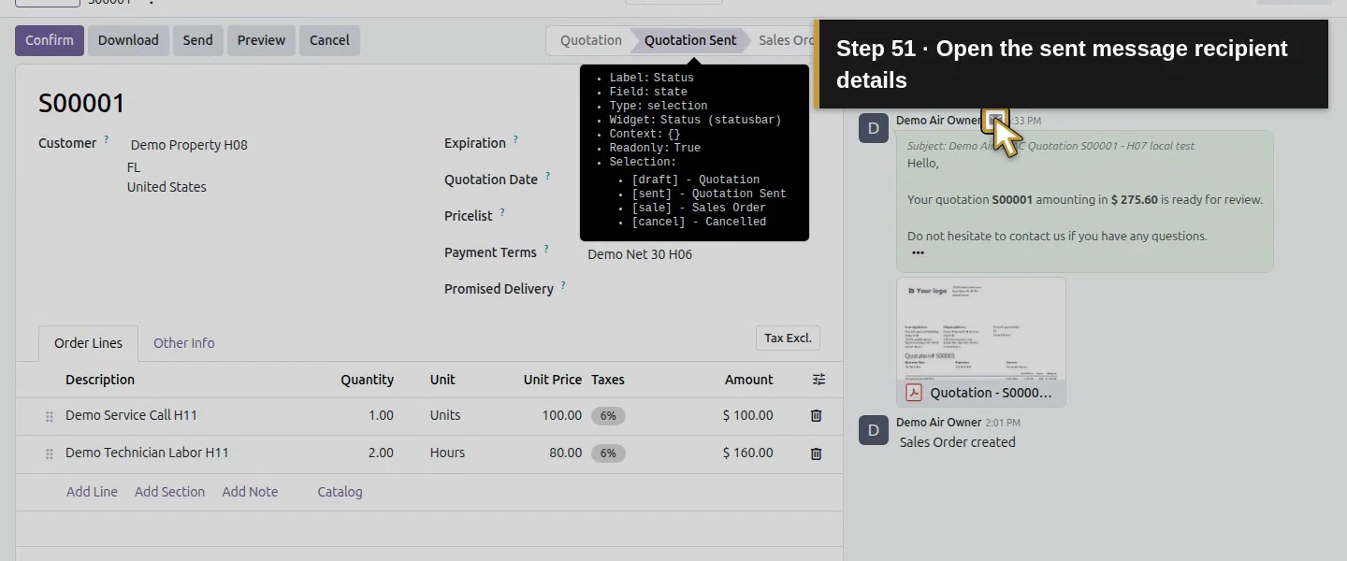
Task: Open the Preview of the quotation
Action: [x=261, y=40]
